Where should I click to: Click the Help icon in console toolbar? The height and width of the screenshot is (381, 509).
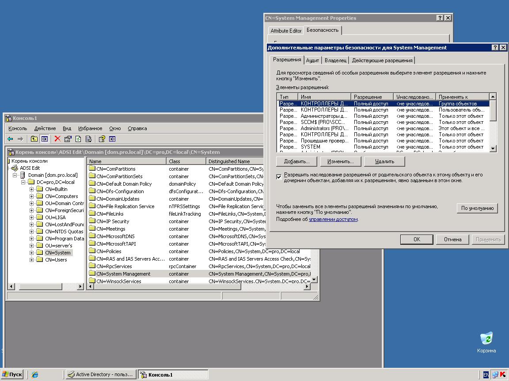coord(102,139)
